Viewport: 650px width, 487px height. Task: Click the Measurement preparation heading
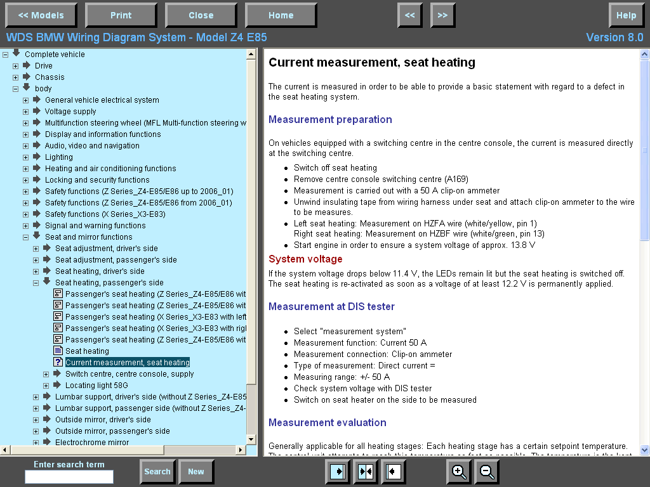pos(330,119)
